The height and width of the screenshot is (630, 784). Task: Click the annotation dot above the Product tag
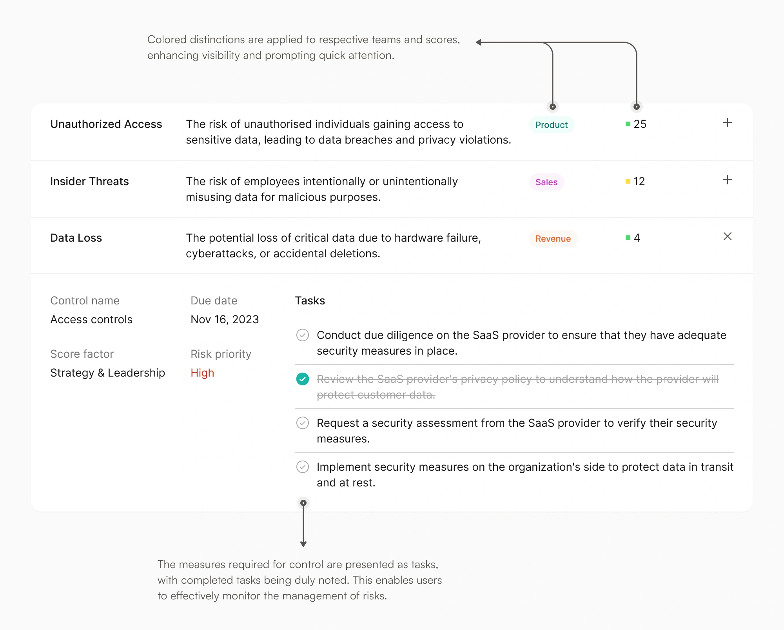(553, 107)
